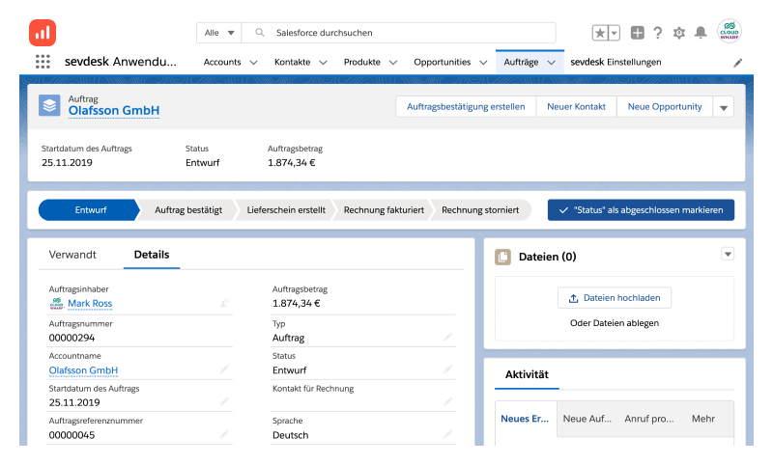Select the Rechnung storniert path stage

(480, 210)
